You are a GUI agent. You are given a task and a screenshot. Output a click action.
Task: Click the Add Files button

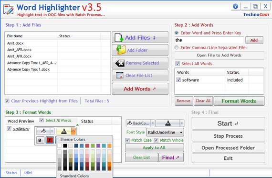[x=140, y=37]
